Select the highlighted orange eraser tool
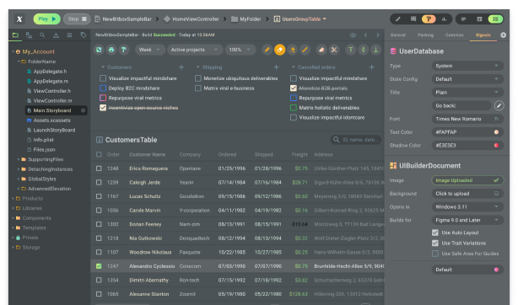518x305 pixels. pos(280,50)
